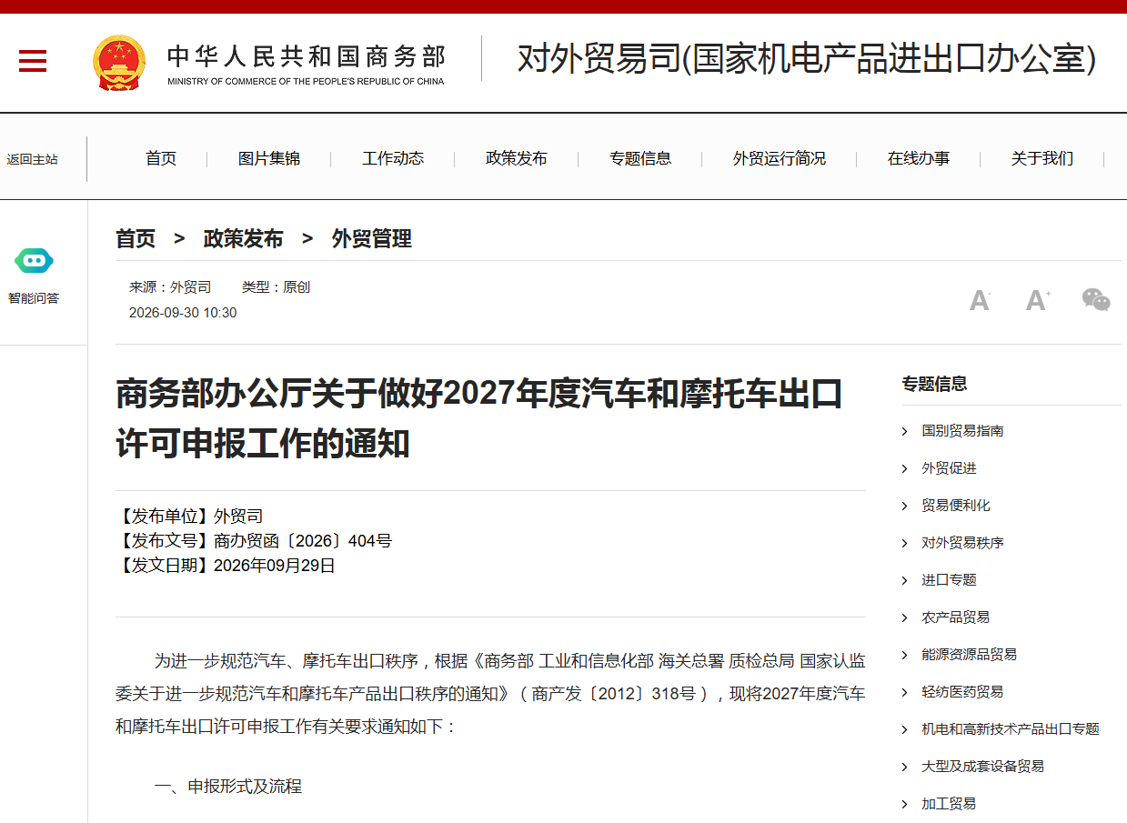Open 关于我们 nav item

(1042, 158)
